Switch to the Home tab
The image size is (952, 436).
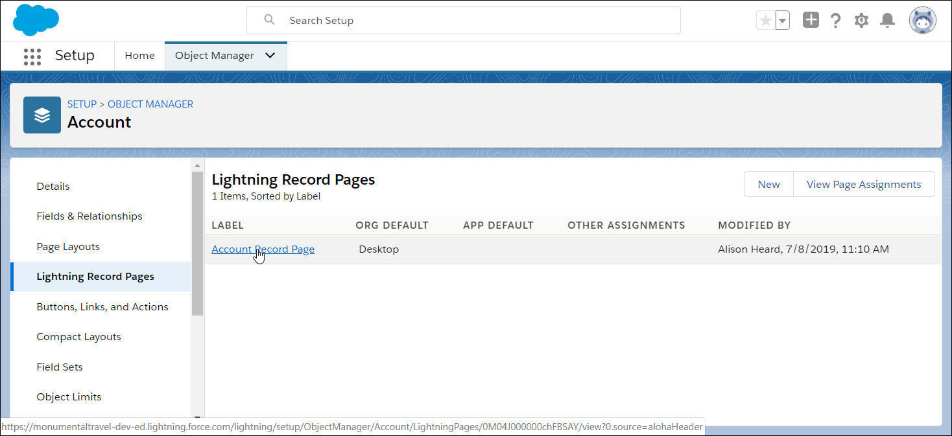140,56
